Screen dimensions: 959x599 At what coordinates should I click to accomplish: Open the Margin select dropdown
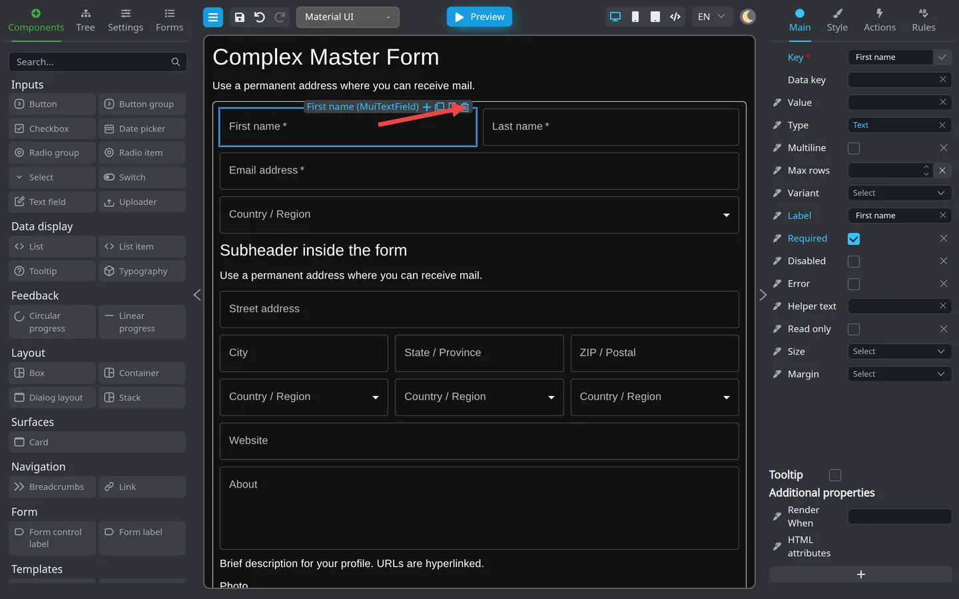point(899,374)
